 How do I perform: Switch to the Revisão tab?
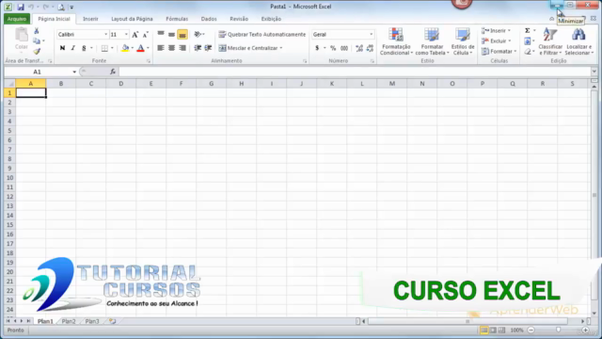[239, 19]
